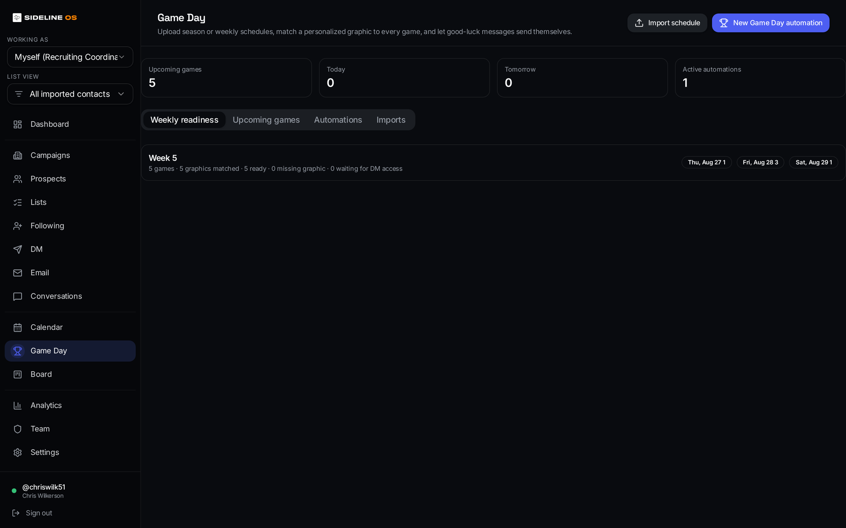Click the Conversations chat bubble icon
This screenshot has width=846, height=528.
click(17, 296)
